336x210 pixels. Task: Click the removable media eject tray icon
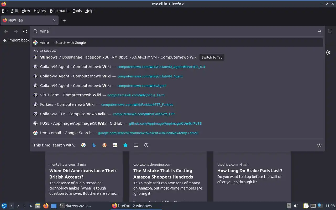pos(288,206)
